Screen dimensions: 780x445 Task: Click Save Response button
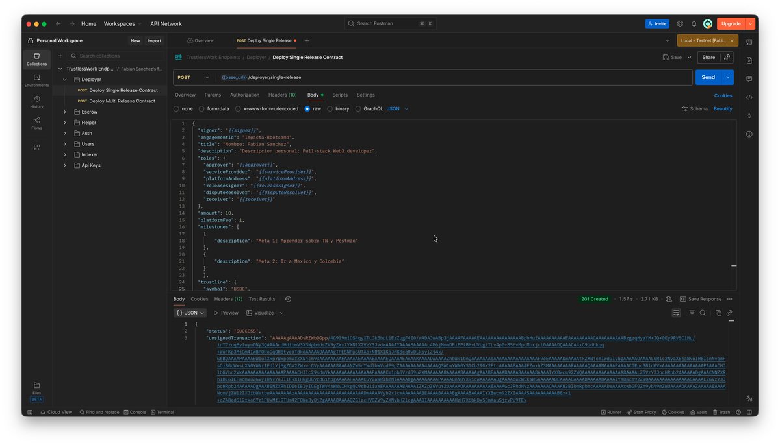pyautogui.click(x=701, y=299)
